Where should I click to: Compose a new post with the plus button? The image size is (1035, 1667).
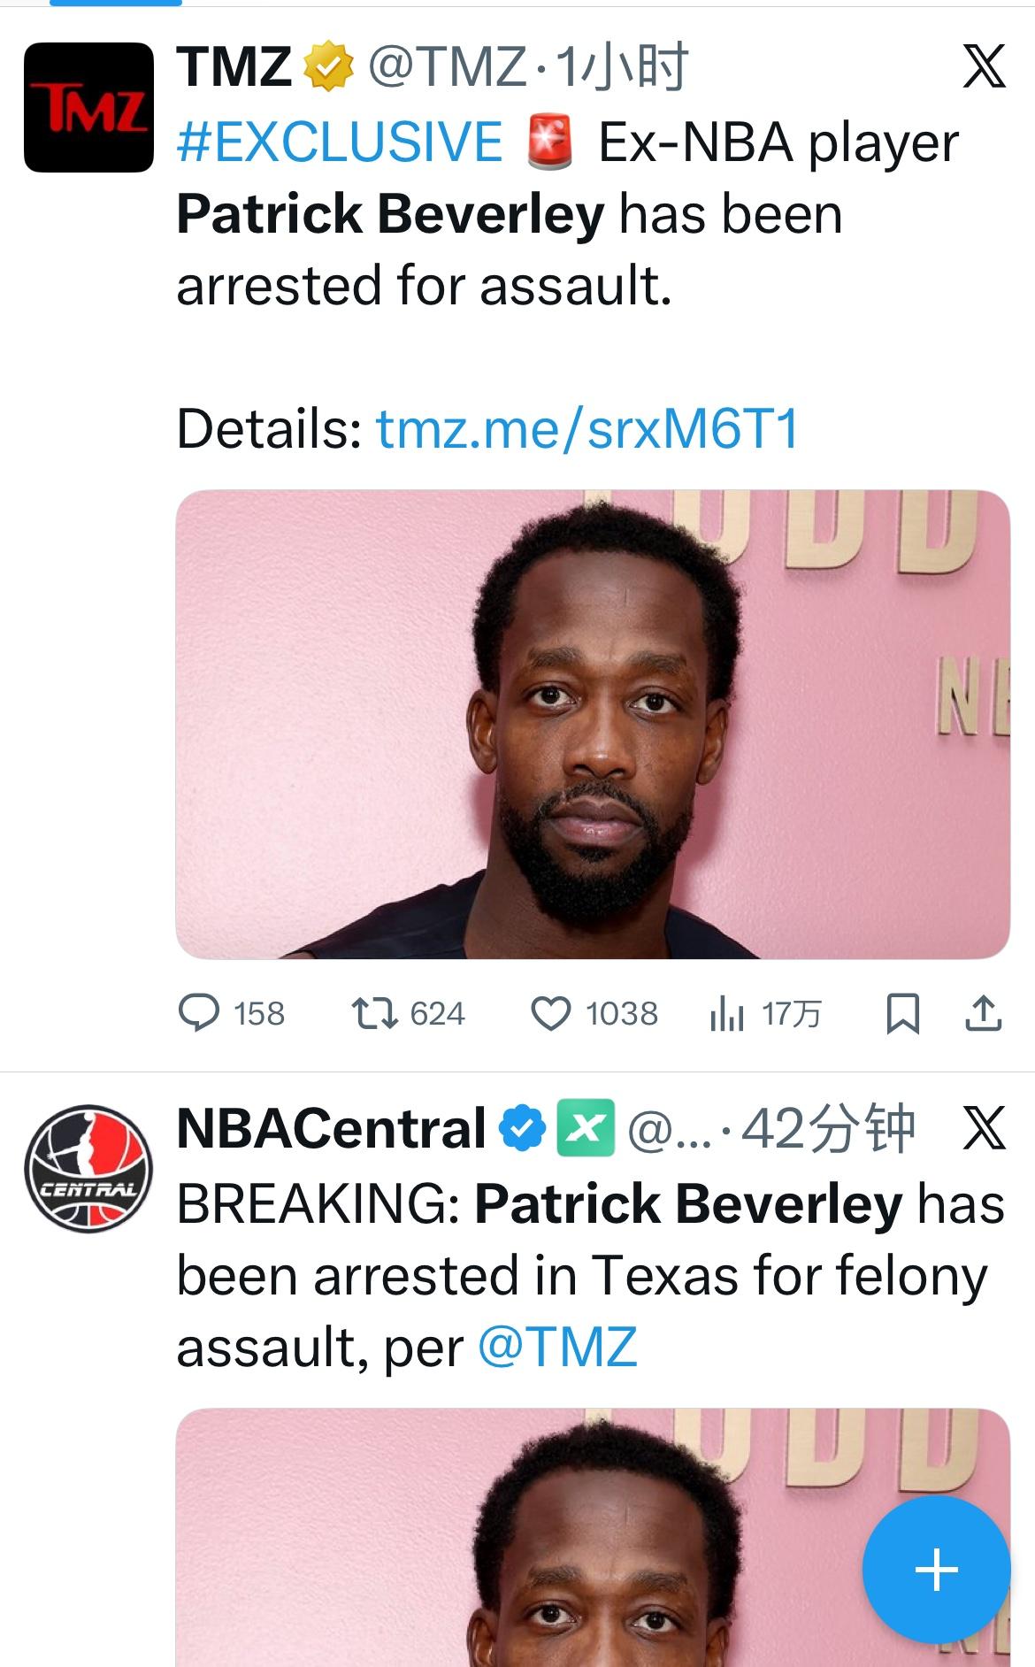(936, 1571)
